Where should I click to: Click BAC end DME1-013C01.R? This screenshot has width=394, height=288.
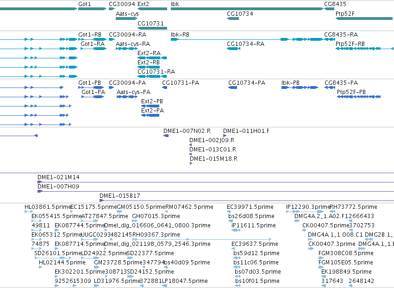click(213, 150)
